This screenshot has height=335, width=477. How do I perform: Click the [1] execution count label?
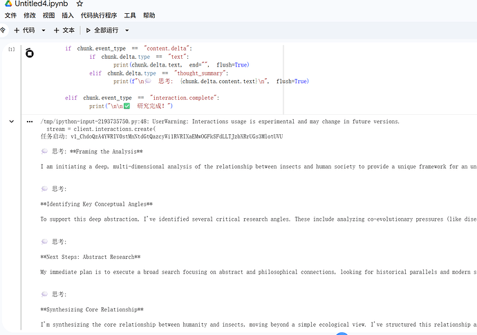click(11, 49)
